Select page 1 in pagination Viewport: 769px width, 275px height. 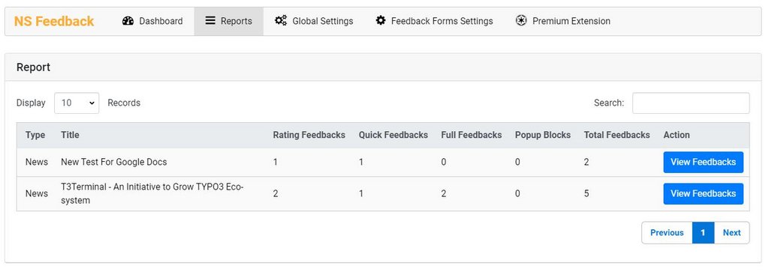click(x=703, y=233)
